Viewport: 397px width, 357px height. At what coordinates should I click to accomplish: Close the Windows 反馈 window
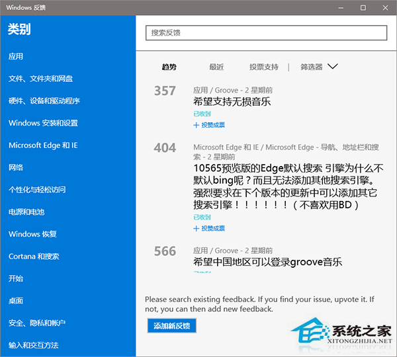tap(385, 8)
